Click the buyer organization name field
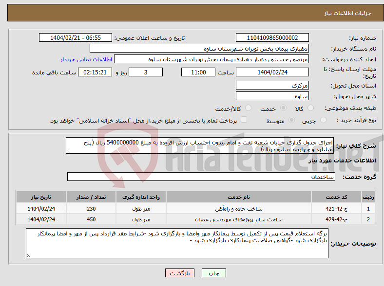 (199, 49)
